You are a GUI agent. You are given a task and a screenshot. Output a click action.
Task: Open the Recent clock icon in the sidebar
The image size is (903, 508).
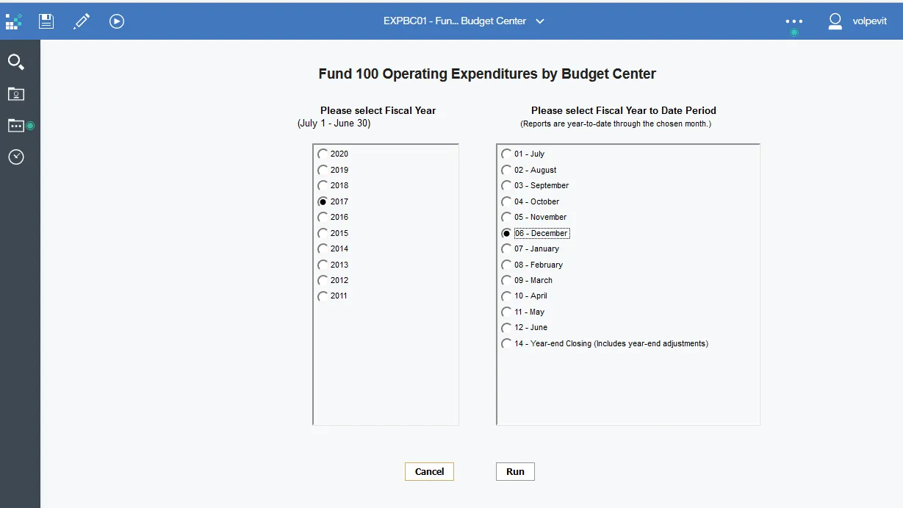click(x=16, y=157)
